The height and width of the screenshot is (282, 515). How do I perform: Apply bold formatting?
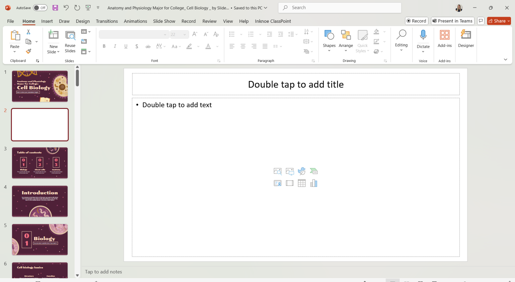[x=104, y=46]
